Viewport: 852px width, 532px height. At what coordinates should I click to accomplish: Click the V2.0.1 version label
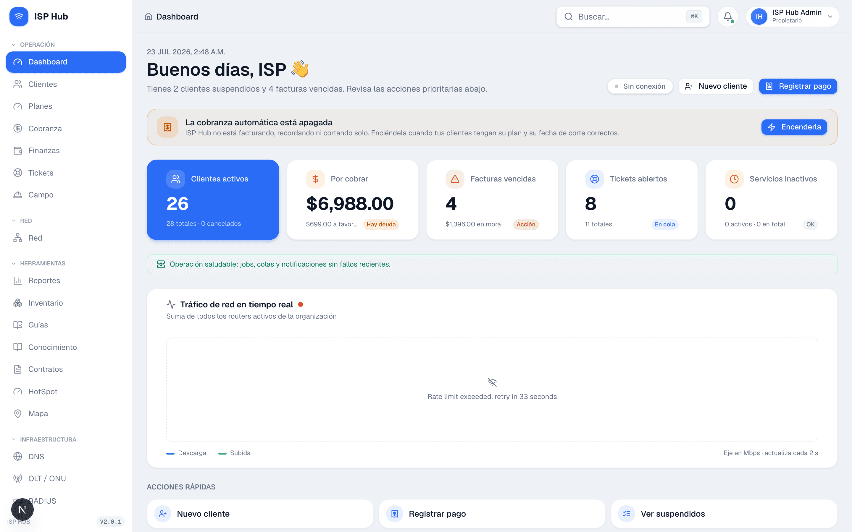[x=111, y=521]
